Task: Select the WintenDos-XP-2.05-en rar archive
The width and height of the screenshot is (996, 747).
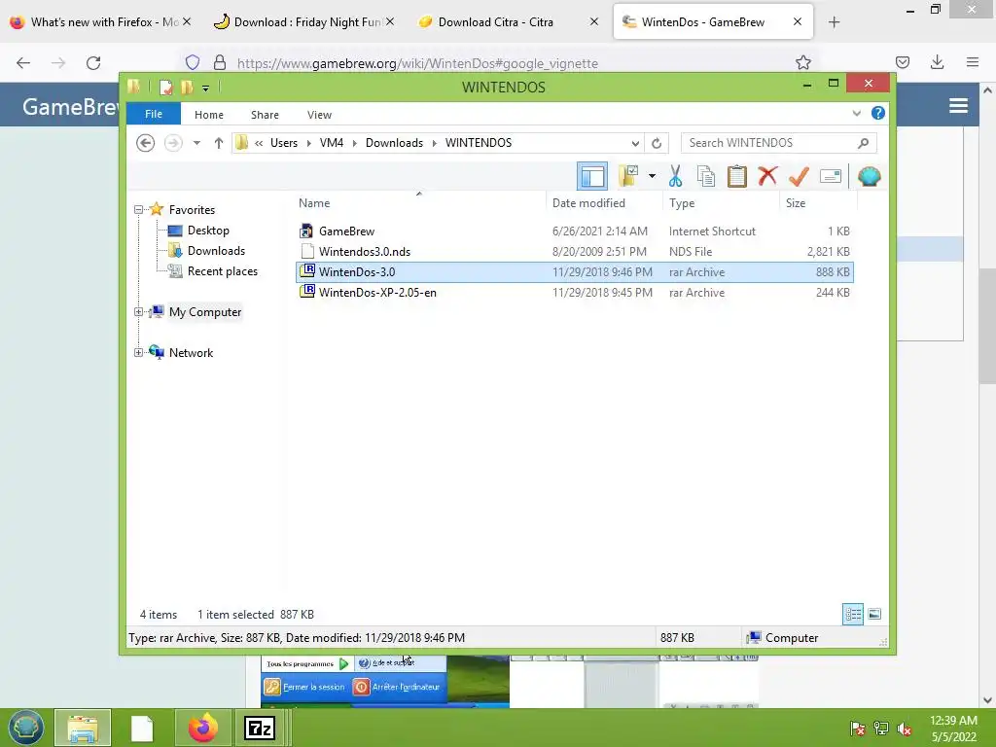Action: 575,292
